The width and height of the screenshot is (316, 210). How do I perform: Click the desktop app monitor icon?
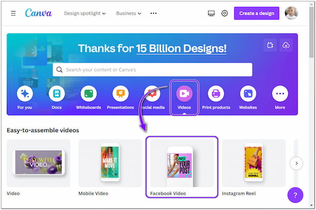click(x=211, y=13)
